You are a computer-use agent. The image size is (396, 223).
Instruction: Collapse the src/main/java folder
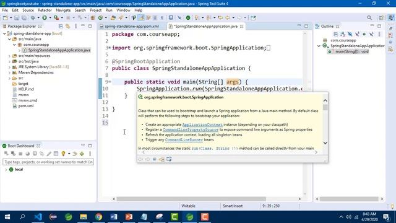pyautogui.click(x=9, y=39)
